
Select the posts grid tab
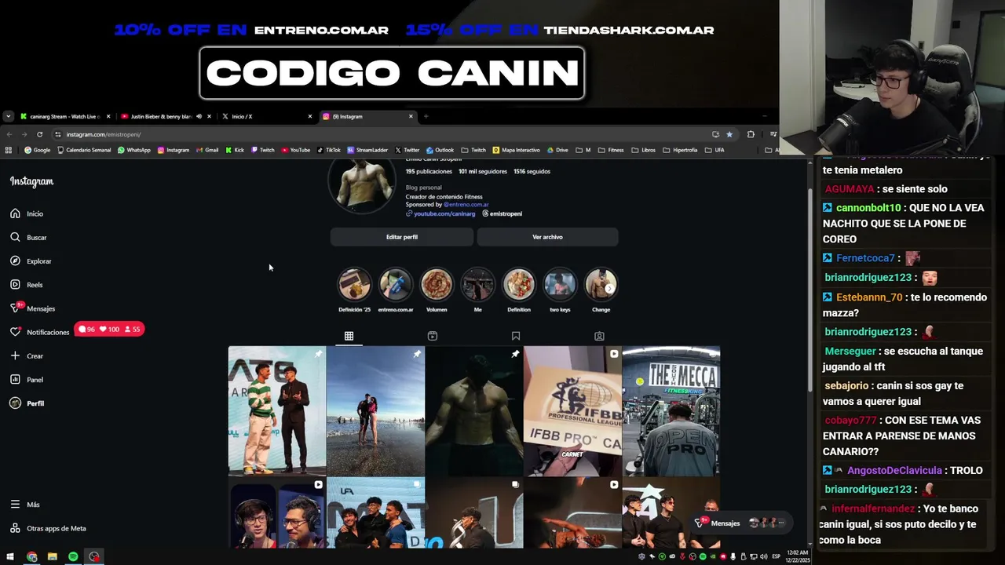pyautogui.click(x=349, y=336)
